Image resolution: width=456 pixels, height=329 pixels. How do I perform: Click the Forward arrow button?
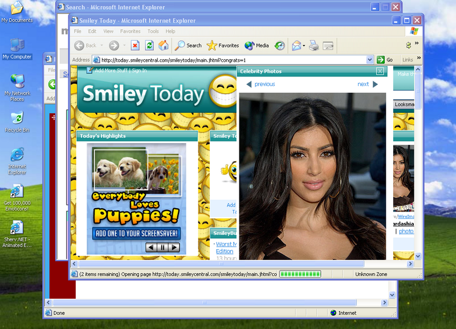tap(114, 46)
